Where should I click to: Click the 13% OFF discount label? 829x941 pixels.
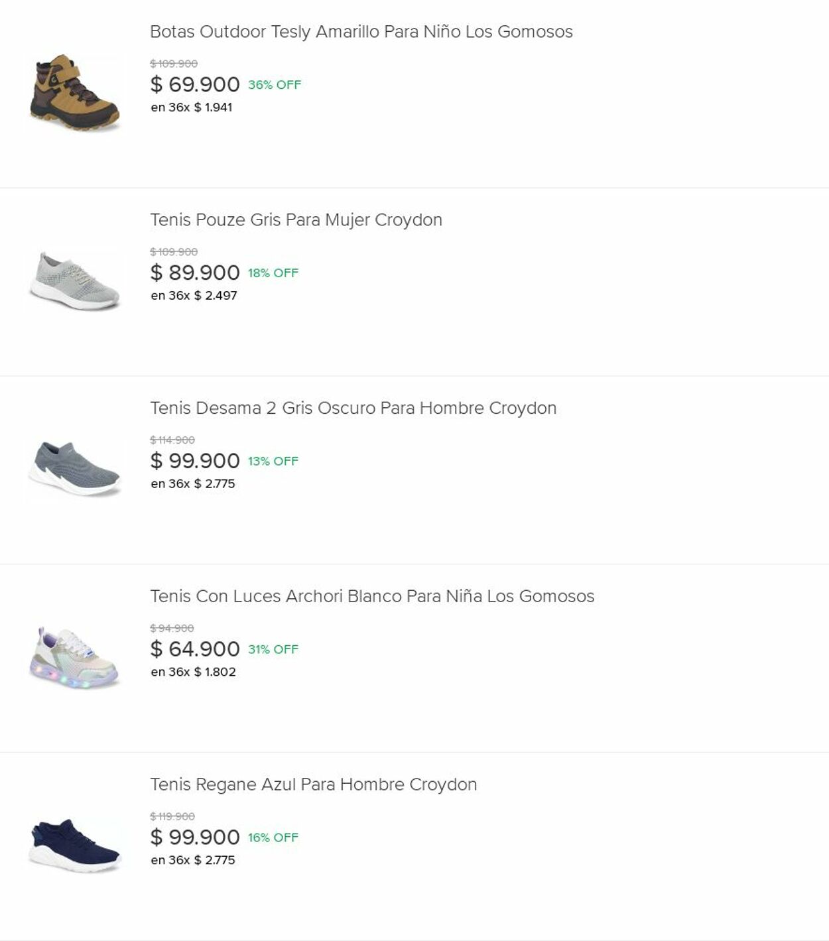(x=273, y=462)
